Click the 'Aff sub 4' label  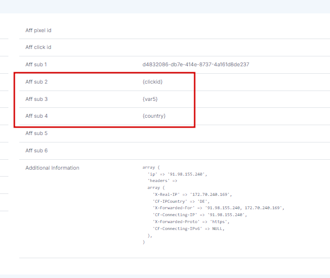pos(37,116)
